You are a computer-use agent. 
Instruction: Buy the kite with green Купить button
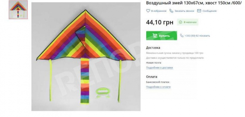[162, 36]
